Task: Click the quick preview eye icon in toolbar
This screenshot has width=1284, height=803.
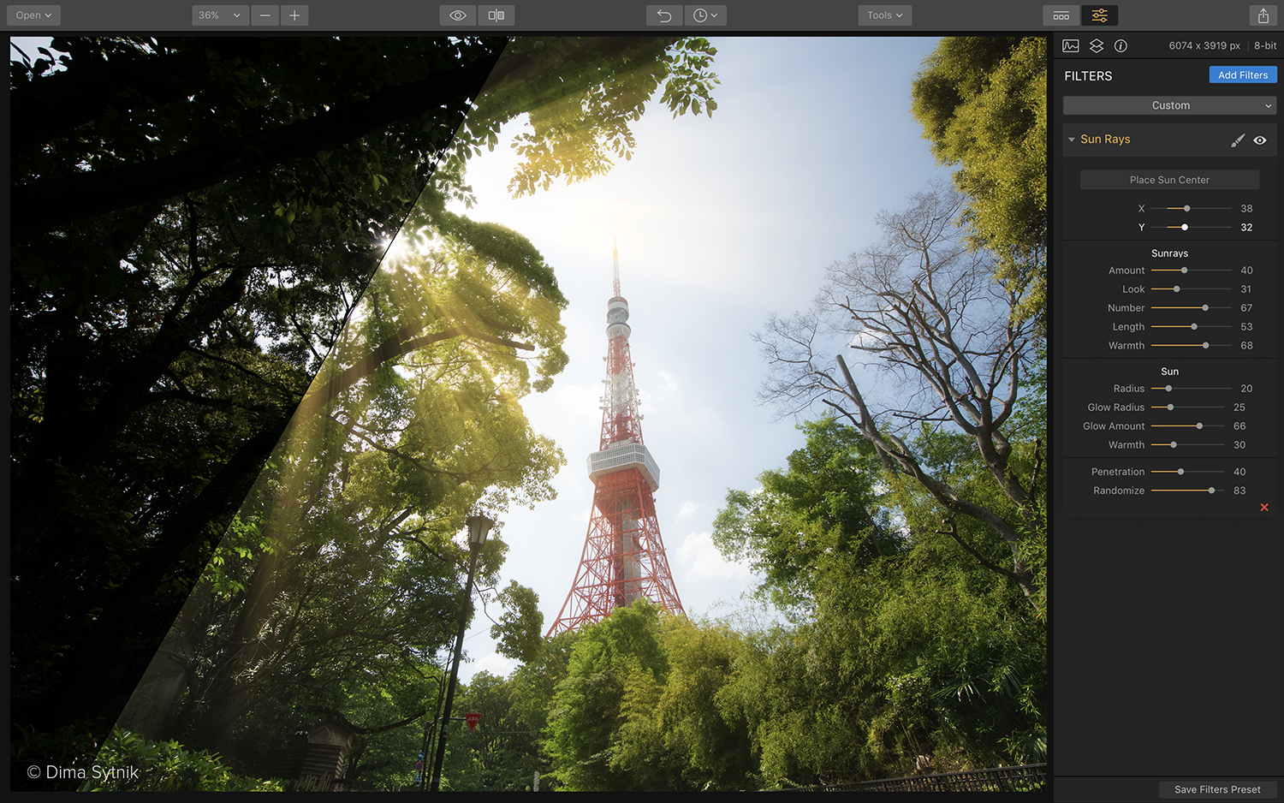Action: point(458,15)
